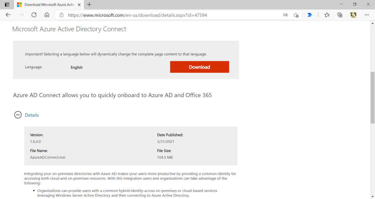Click the Microsoft Azure Active Directory Connect heading
Screen dimensions: 375x199
point(69,29)
